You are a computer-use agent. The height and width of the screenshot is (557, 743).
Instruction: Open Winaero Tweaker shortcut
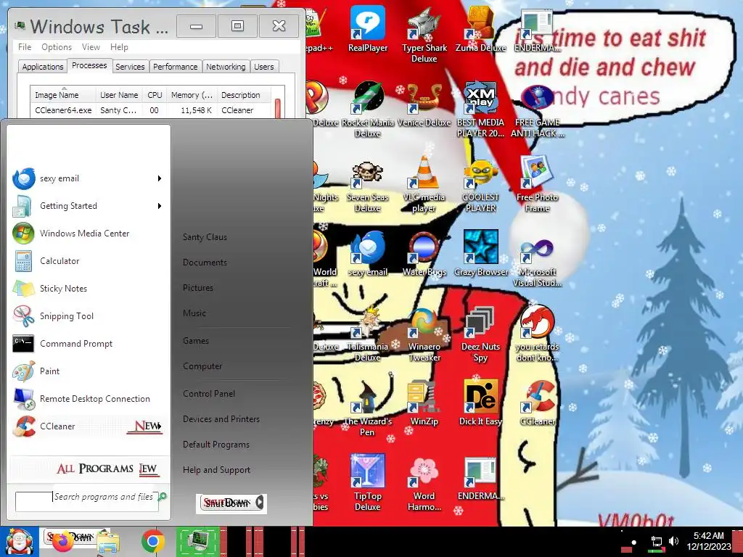pyautogui.click(x=424, y=334)
